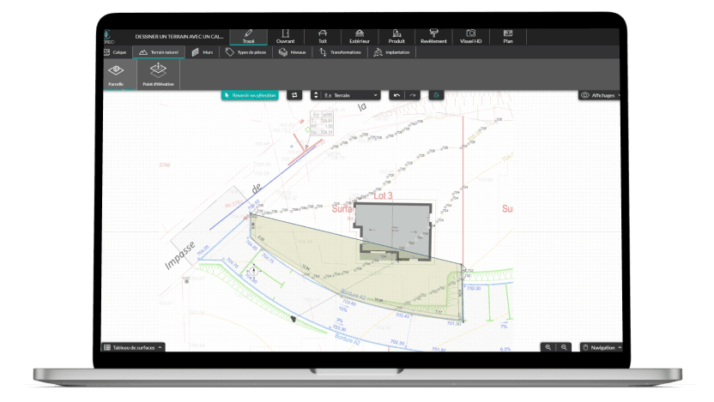This screenshot has height=402, width=714.
Task: Select the Parcelle drawing tool
Action: click(x=115, y=75)
